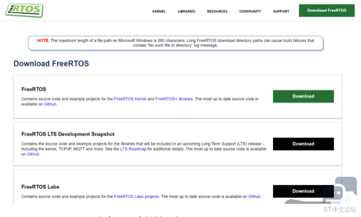
Task: Open the LIBRARIES menu
Action: click(x=186, y=11)
